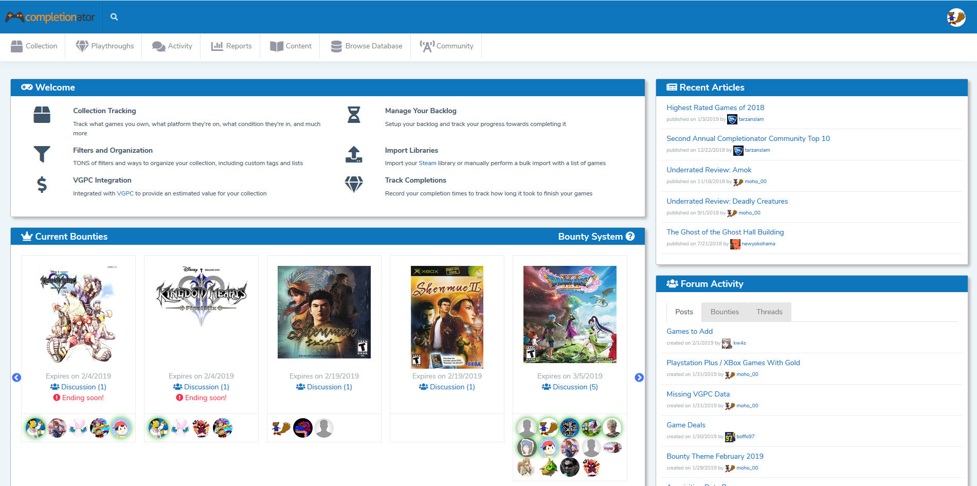Click the Track Completions diamond icon
Screen dimensions: 977x486
[354, 184]
